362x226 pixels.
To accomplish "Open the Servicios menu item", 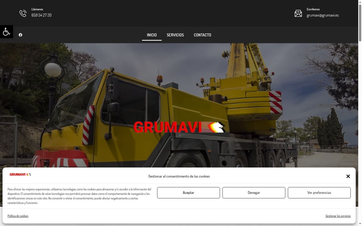I will coord(175,35).
